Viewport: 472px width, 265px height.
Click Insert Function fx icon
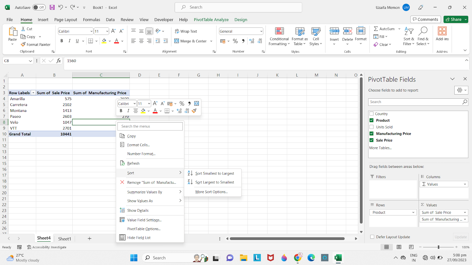click(x=59, y=61)
